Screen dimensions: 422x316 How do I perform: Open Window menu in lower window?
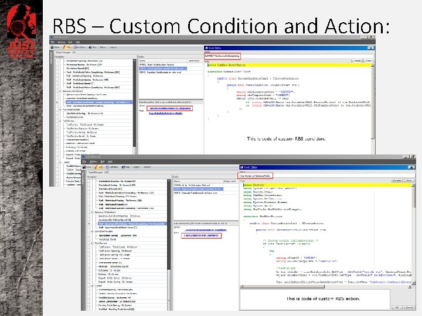93,162
